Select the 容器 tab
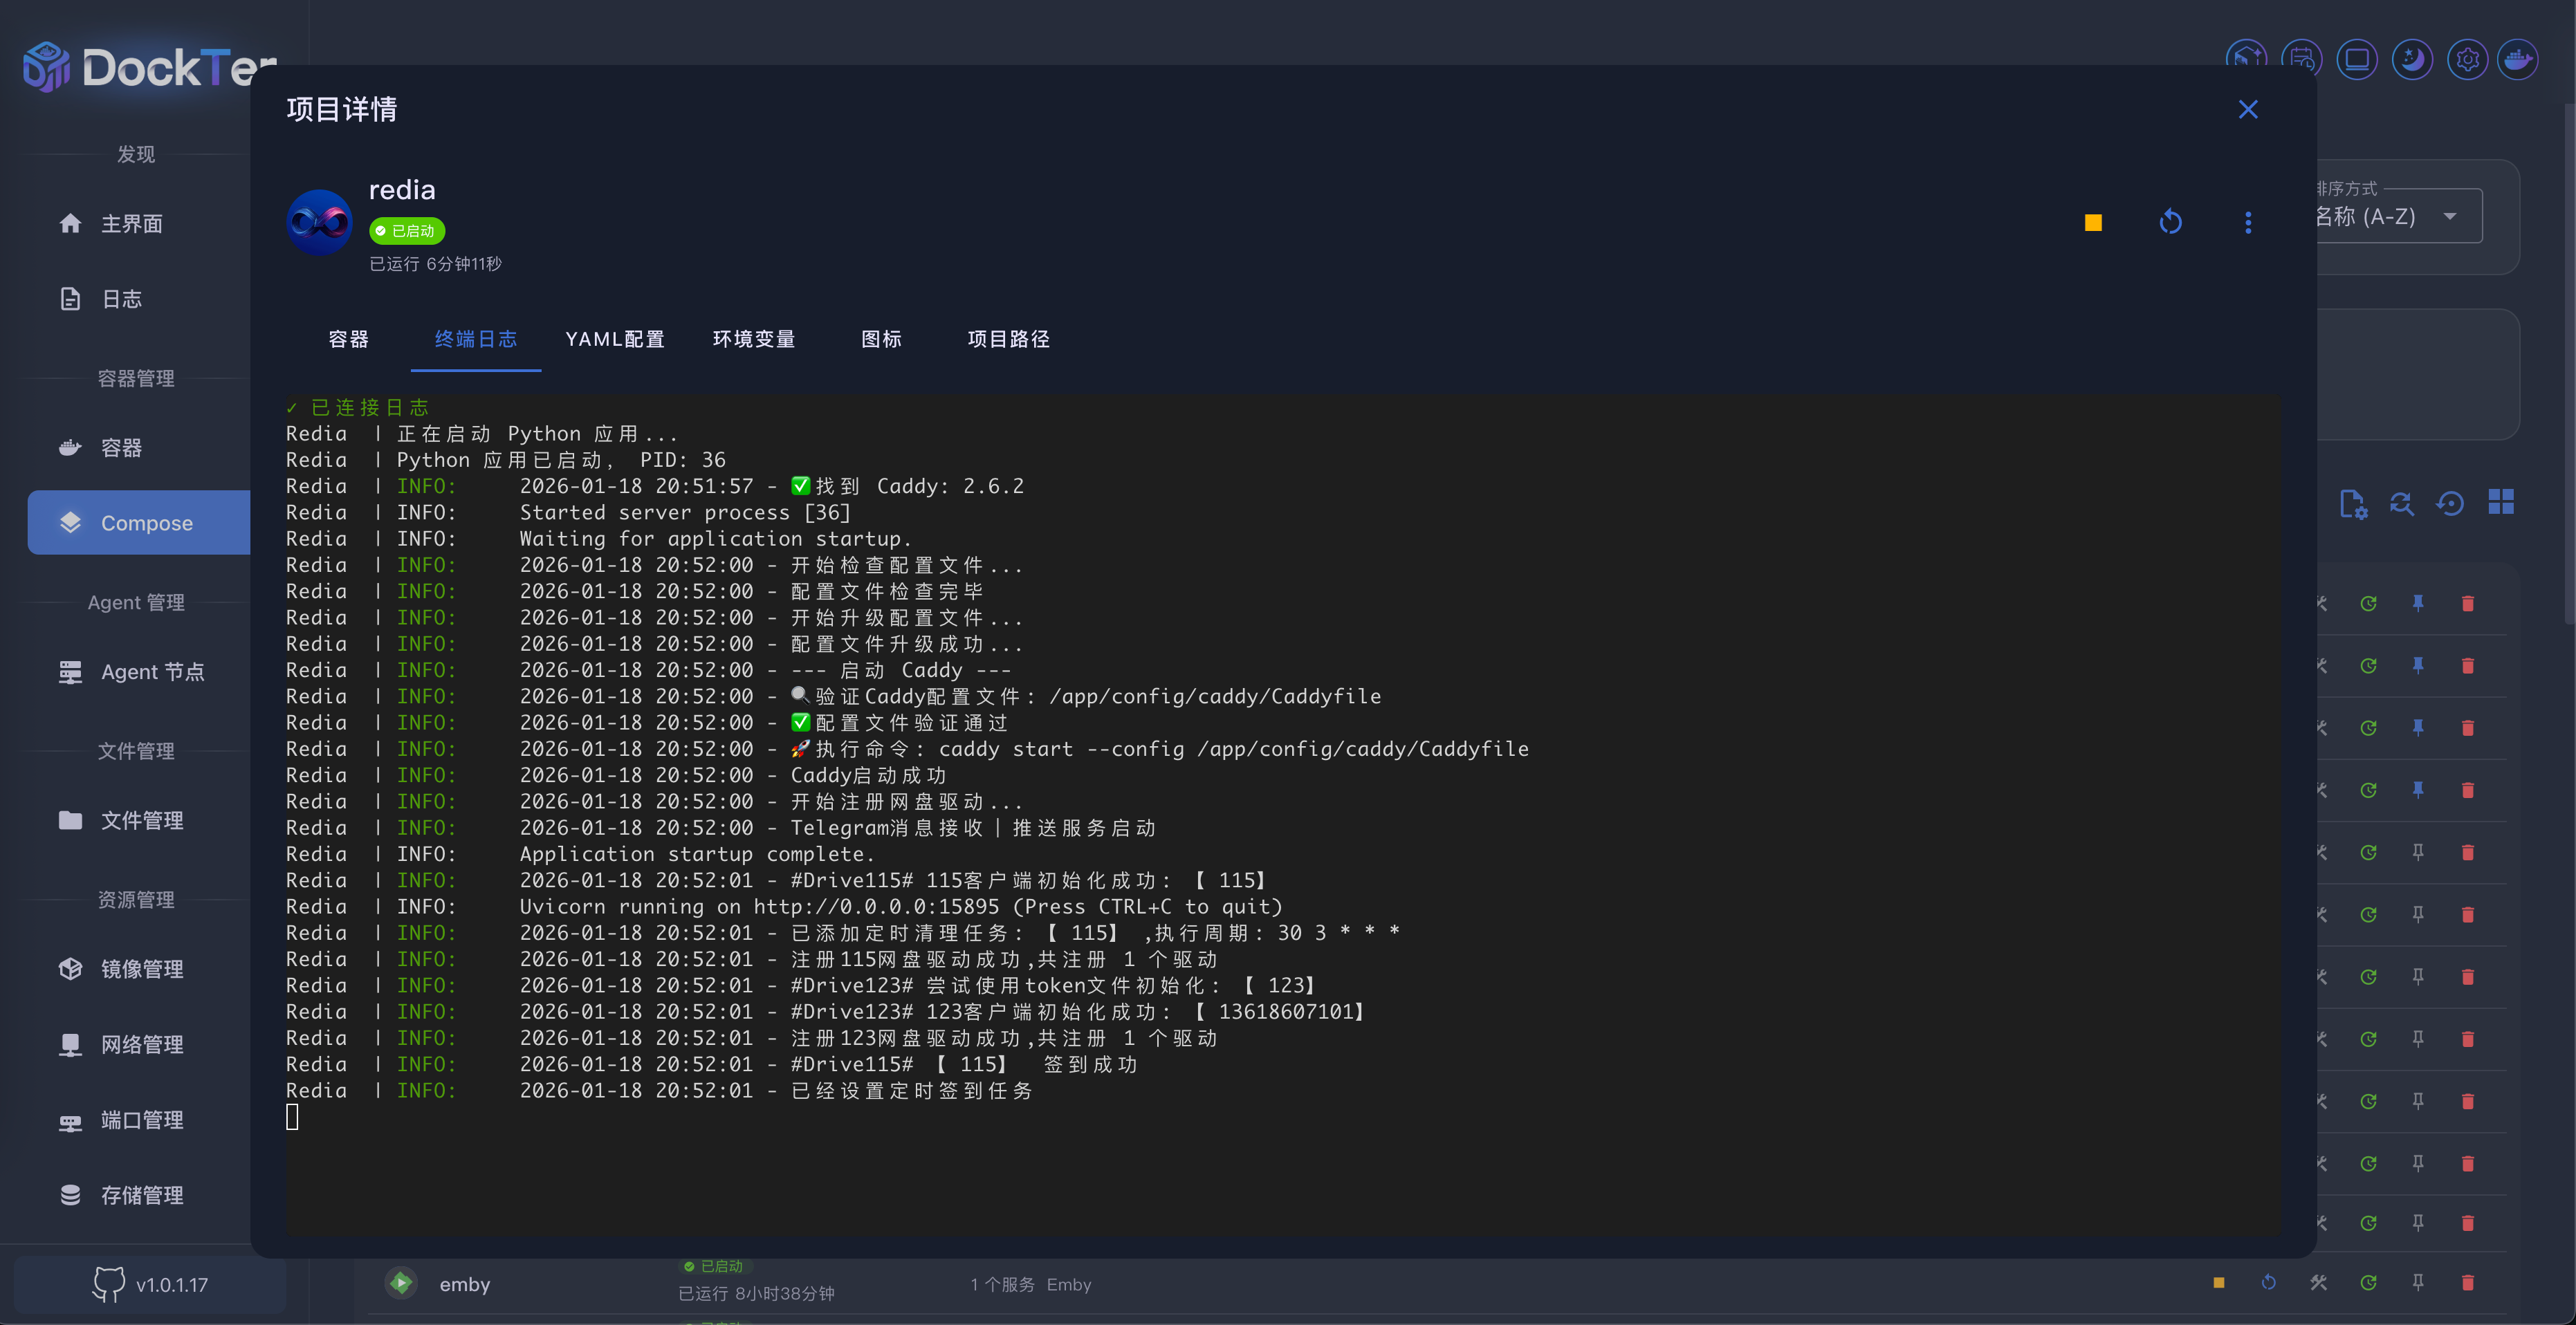The height and width of the screenshot is (1325, 2576). coord(348,339)
